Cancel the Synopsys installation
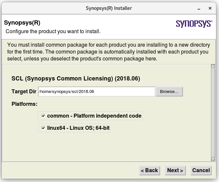219x182 pixels. click(x=201, y=171)
